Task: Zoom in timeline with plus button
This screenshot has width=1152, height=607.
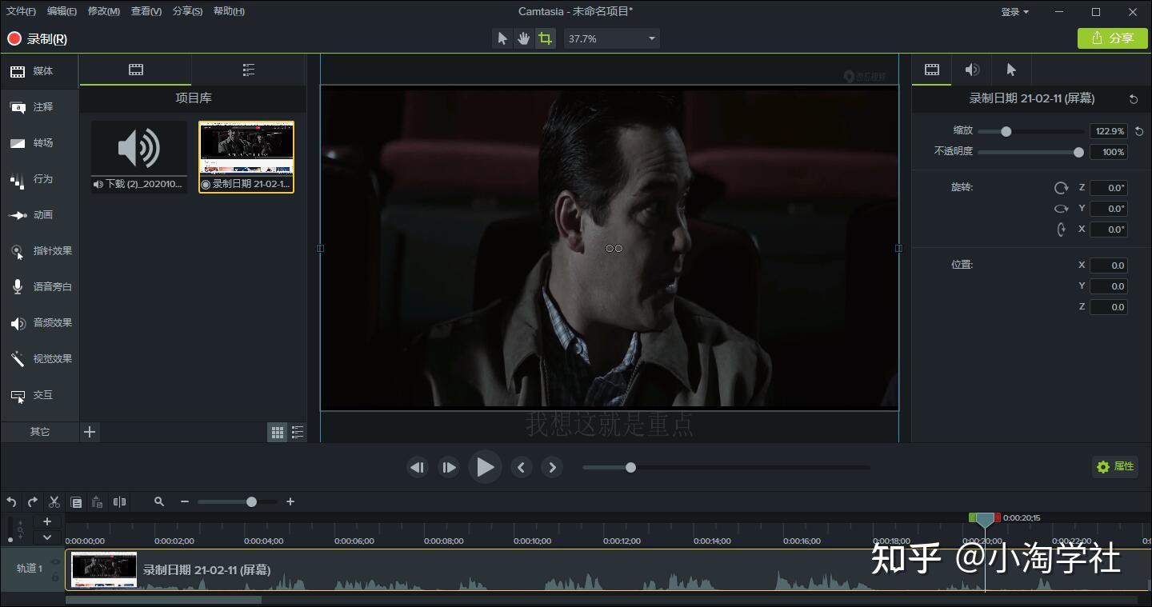Action: [290, 502]
